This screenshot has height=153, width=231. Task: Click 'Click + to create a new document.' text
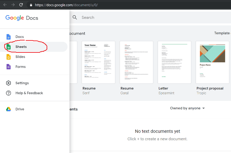158,139
